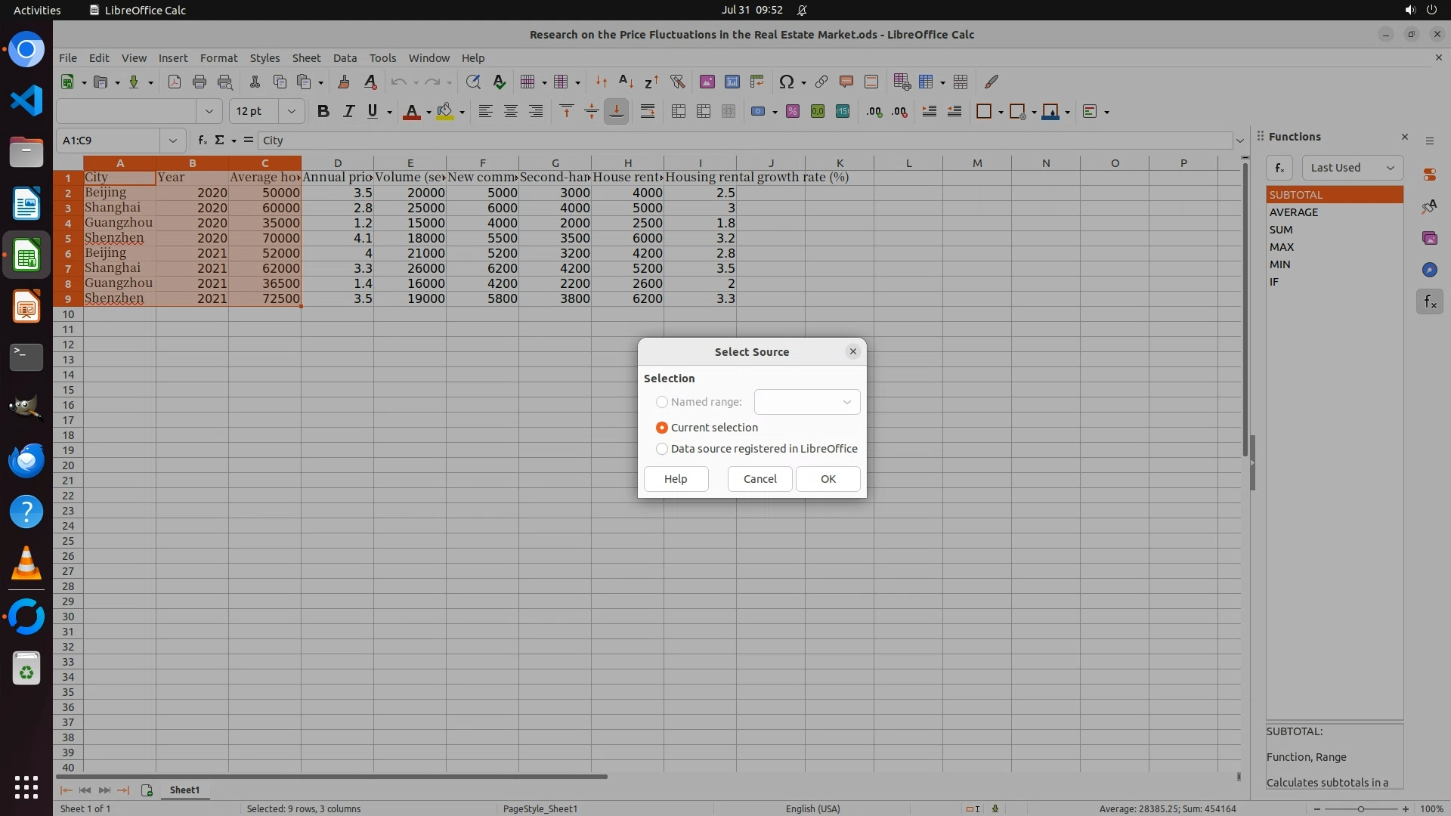
Task: Click the Sort Ascending toolbar icon
Action: (626, 82)
